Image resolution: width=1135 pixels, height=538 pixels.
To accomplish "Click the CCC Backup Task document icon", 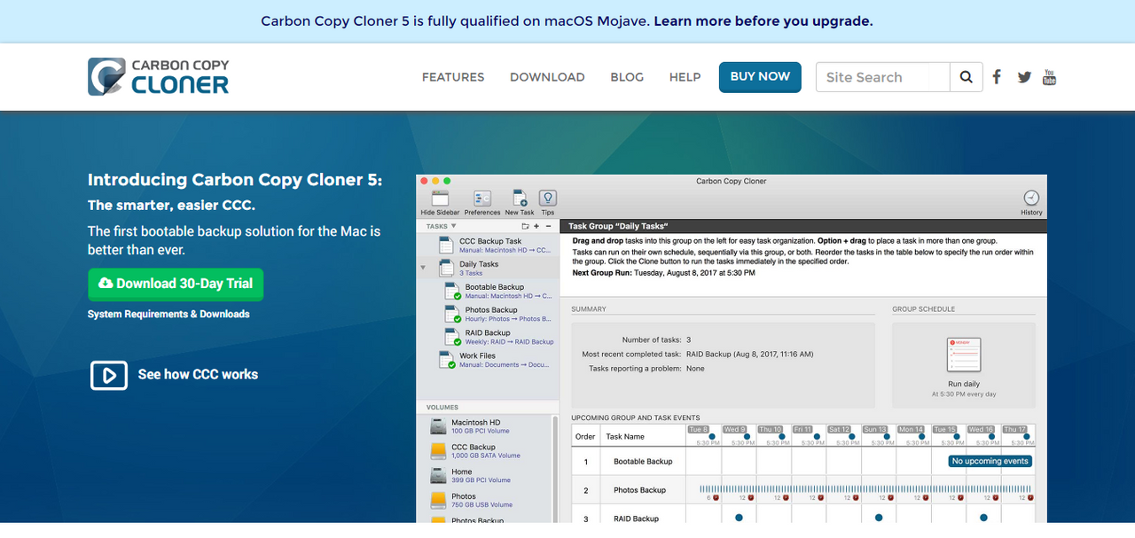I will point(447,245).
